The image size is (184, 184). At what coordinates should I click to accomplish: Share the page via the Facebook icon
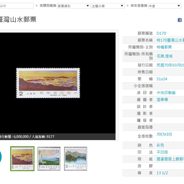179,20
